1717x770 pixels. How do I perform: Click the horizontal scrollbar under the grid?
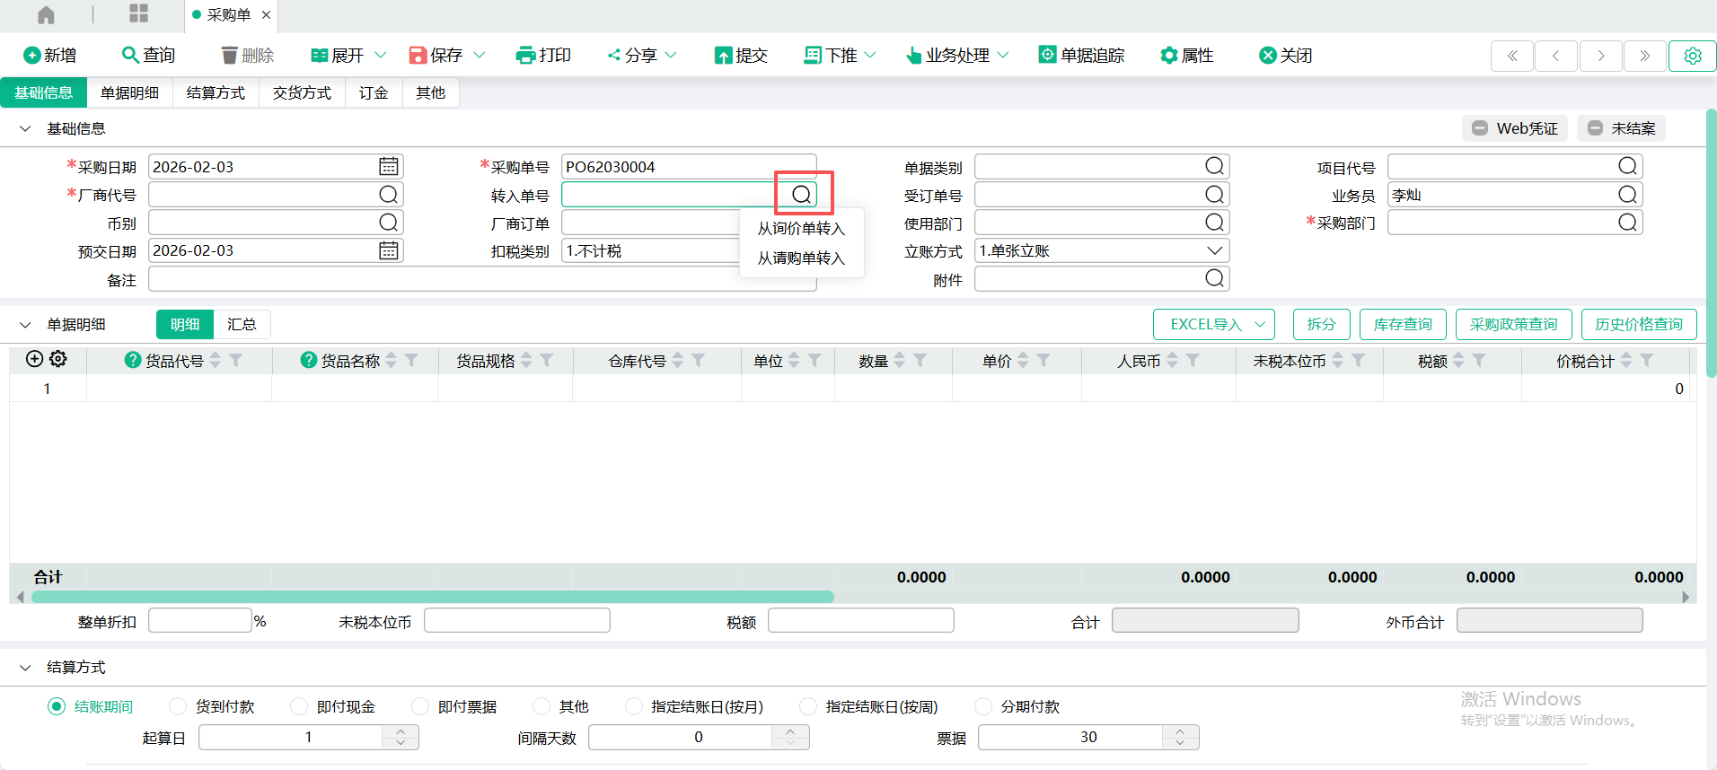tap(433, 597)
